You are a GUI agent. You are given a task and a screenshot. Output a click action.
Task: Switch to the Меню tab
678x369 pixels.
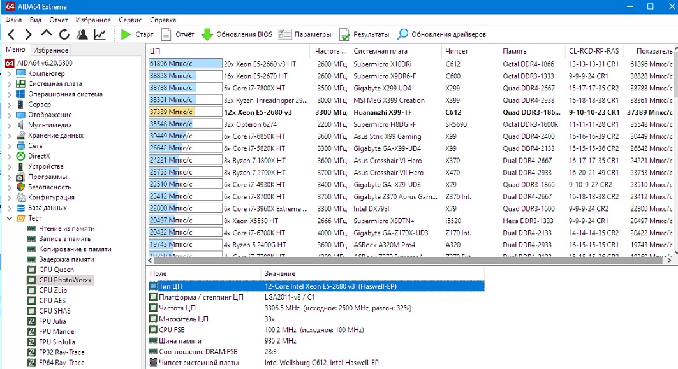[15, 50]
